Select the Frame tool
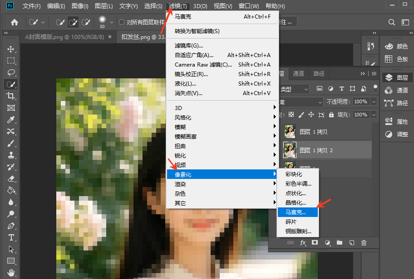This screenshot has width=414, height=279. coord(11,108)
